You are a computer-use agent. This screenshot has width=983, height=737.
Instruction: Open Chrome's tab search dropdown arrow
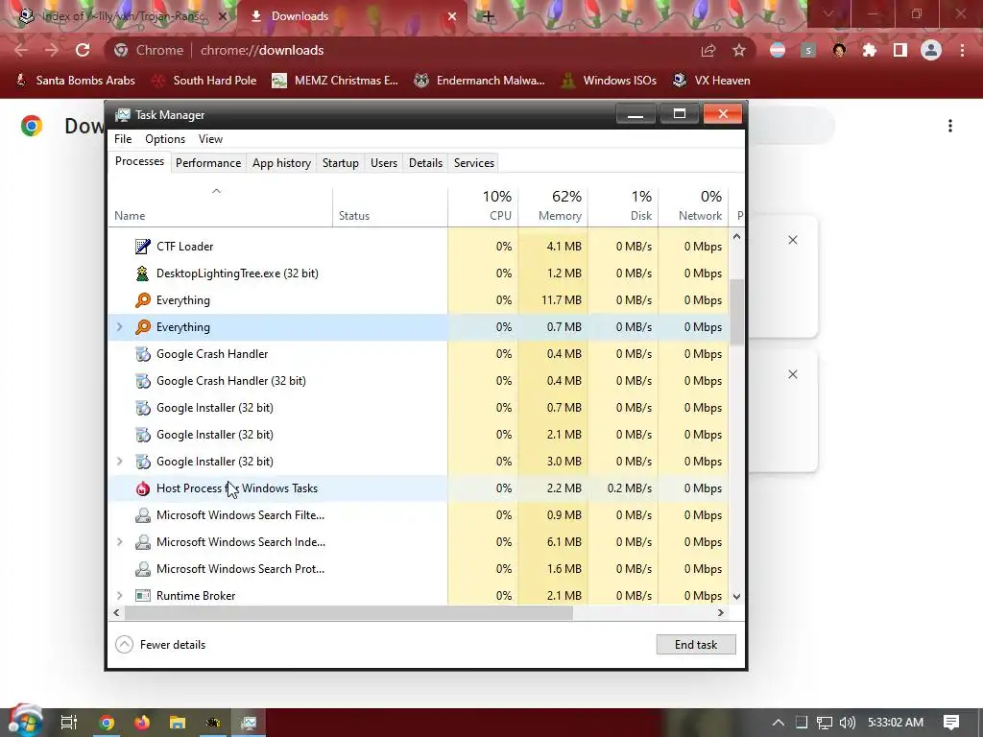pyautogui.click(x=828, y=13)
